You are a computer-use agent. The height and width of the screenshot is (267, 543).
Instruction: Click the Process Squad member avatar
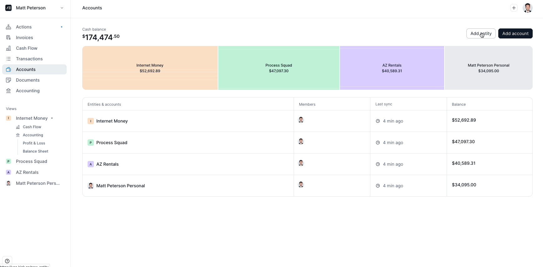(x=301, y=142)
